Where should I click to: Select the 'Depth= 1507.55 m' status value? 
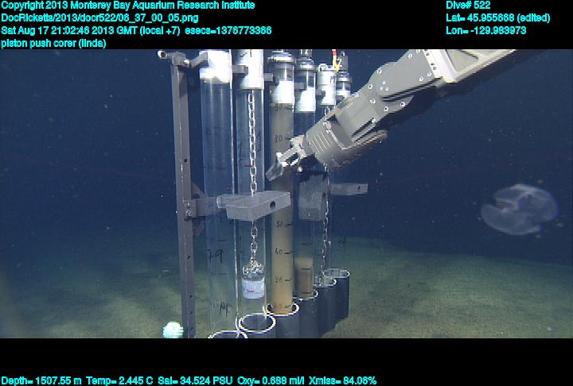click(41, 381)
